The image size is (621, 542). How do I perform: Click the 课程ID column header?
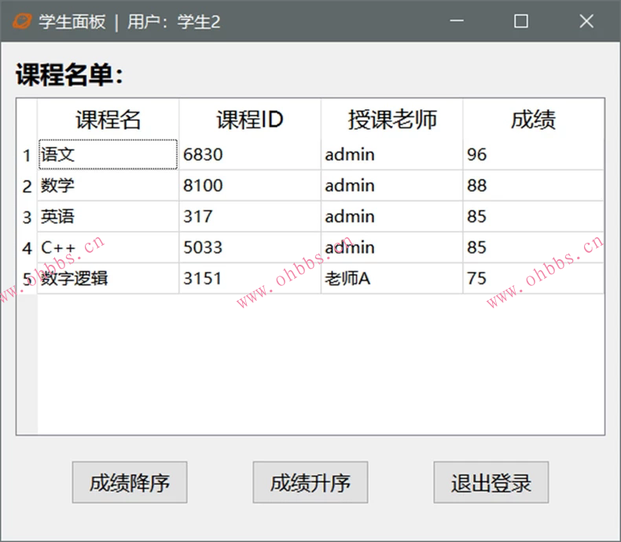click(250, 119)
